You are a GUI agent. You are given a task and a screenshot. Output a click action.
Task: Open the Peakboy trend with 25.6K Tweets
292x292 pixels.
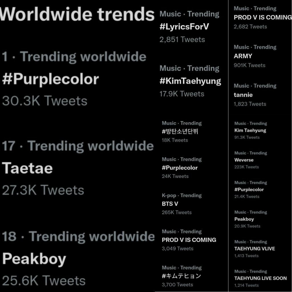[34, 259]
